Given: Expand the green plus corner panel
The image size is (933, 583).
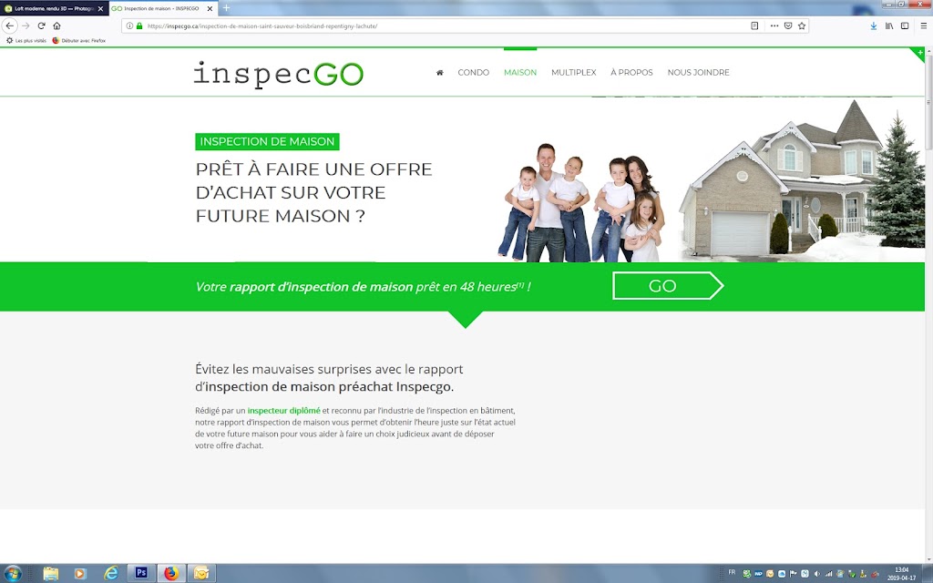Looking at the screenshot, I should click(919, 54).
